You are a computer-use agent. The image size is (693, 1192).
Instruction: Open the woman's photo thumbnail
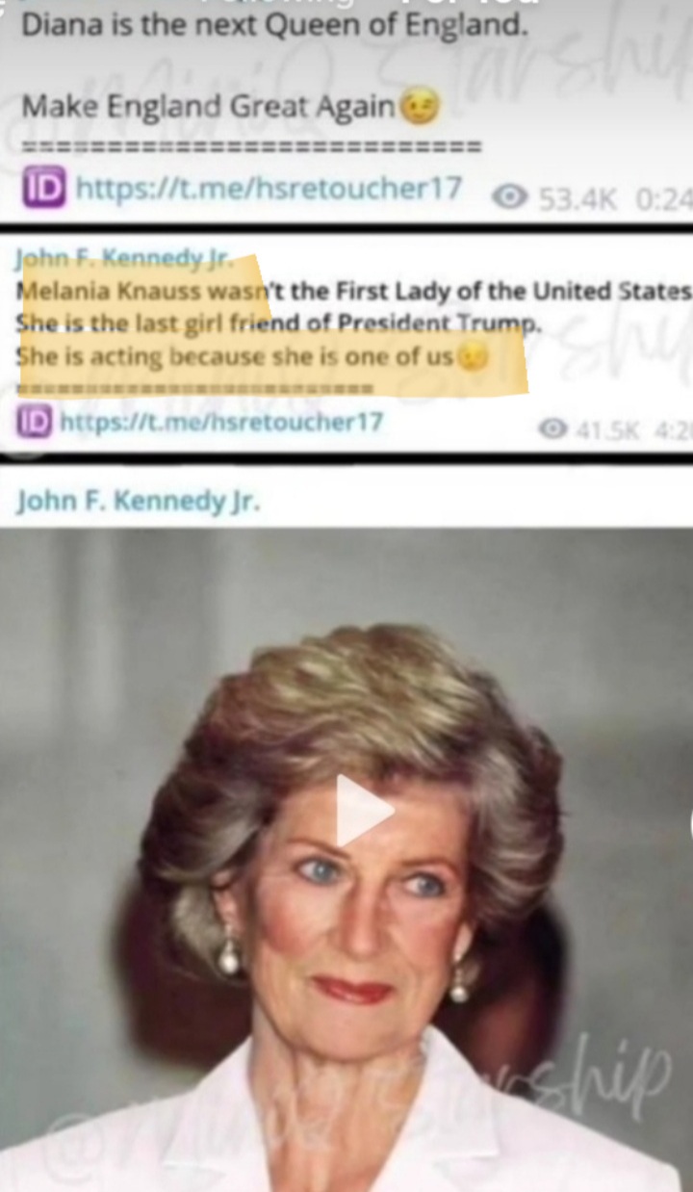click(x=346, y=859)
